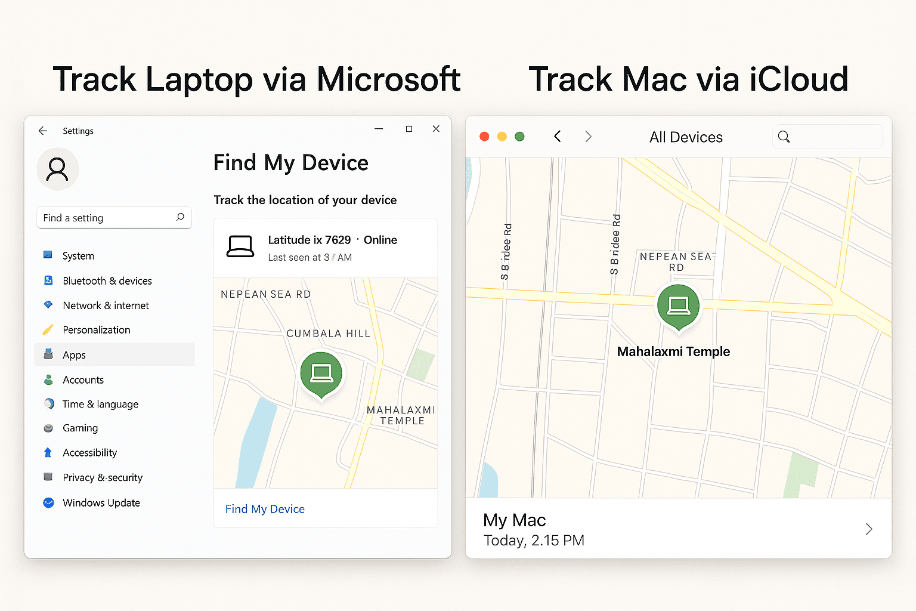The image size is (916, 611).
Task: Click the red close dot in iCloud window
Action: coord(484,137)
